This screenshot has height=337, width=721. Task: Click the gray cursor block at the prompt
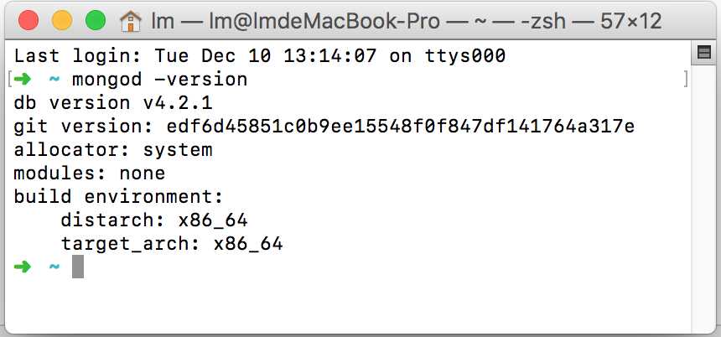(x=78, y=267)
